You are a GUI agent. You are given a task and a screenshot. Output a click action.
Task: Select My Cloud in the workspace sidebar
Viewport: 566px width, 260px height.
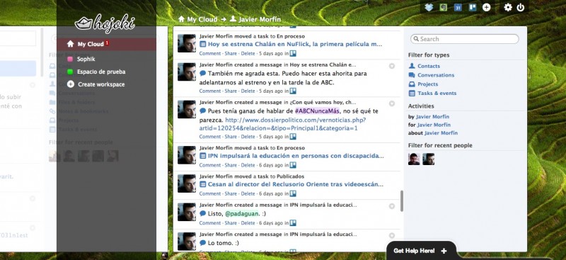(x=107, y=44)
